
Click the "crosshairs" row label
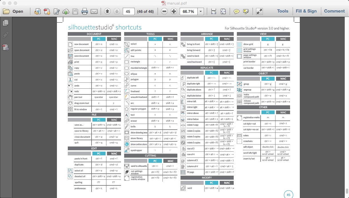248,141
